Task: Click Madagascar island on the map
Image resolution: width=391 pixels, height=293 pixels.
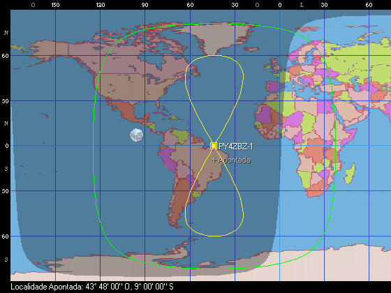Action: coord(350,173)
